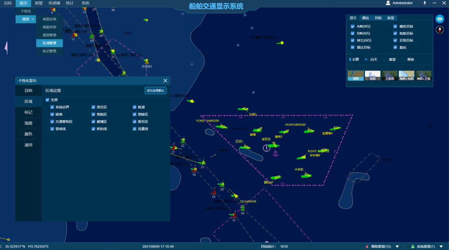This screenshot has width=449, height=250.
Task: Click the purple anchor symbol on the map
Action: pyautogui.click(x=275, y=153)
